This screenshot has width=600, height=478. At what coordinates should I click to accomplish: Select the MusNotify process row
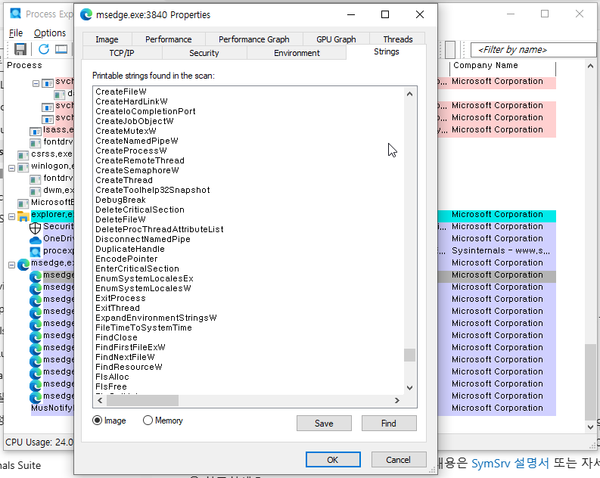(51, 408)
